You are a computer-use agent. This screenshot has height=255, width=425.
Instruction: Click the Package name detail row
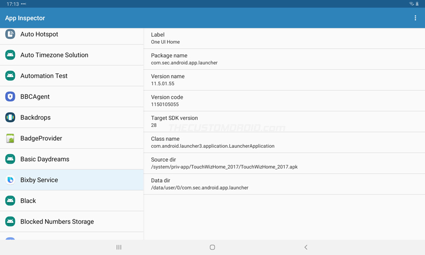[284, 59]
